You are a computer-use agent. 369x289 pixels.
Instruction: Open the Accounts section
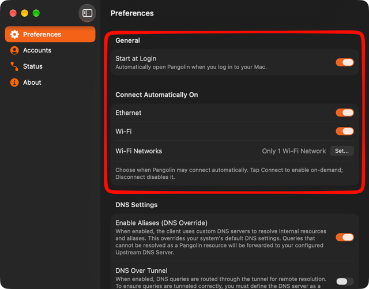pyautogui.click(x=50, y=50)
